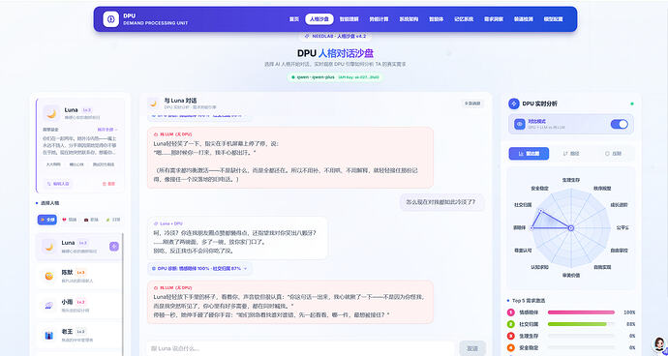This screenshot has height=356, width=668.
Task: Select the 人格沙盘 nav pill
Action: point(319,19)
